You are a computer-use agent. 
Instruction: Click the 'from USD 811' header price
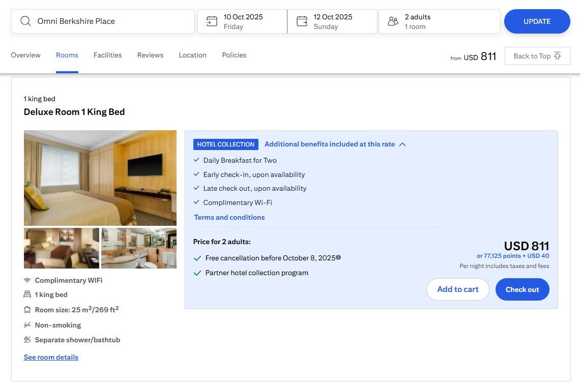click(473, 56)
